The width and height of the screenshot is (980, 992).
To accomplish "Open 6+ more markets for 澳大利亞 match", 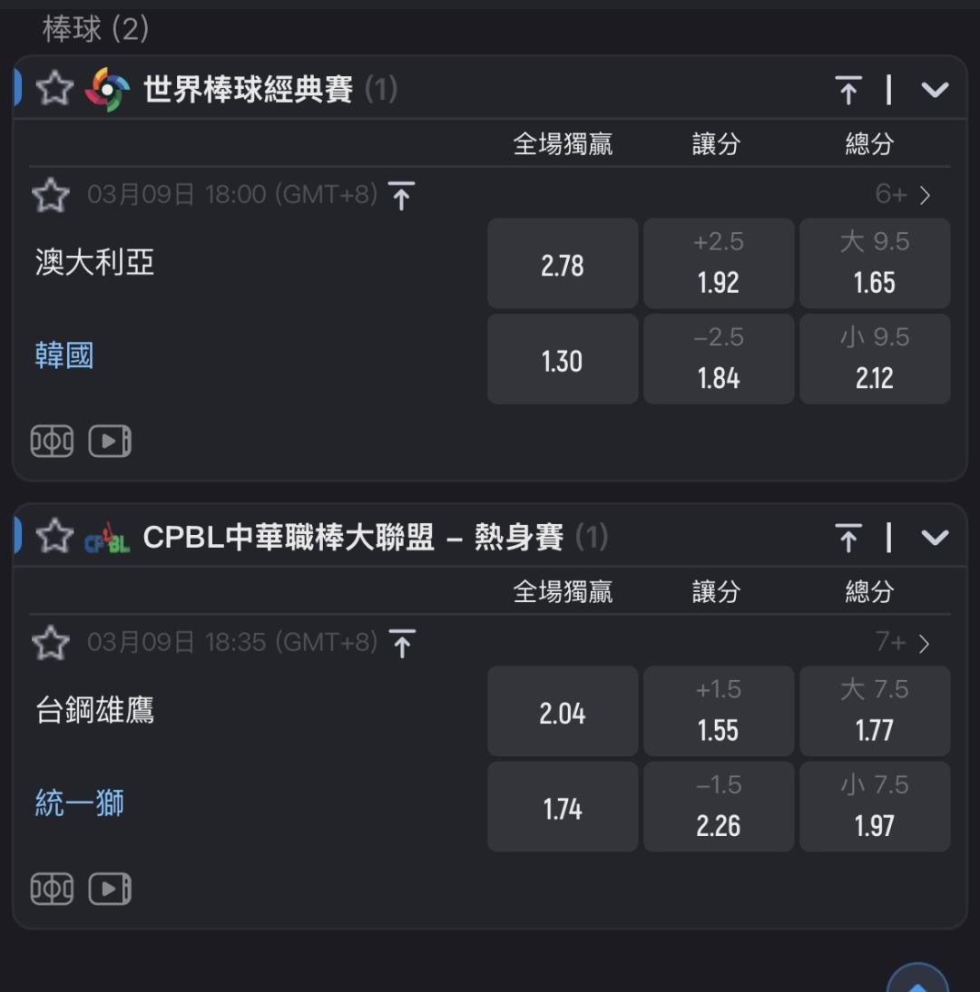I will pos(904,195).
